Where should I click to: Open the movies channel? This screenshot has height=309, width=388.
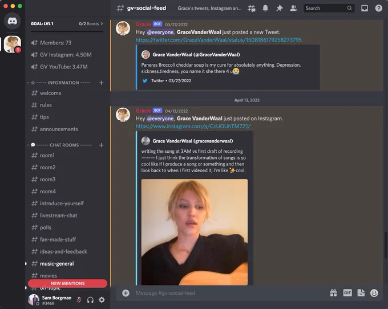(67, 275)
